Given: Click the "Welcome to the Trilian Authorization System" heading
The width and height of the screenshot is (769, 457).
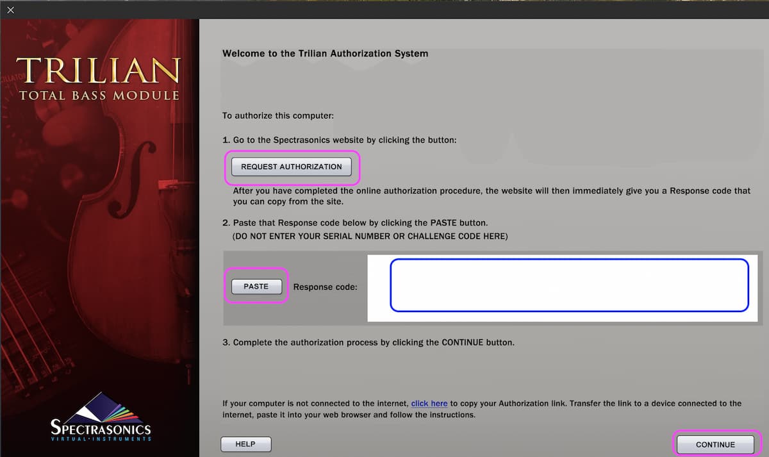Looking at the screenshot, I should (325, 53).
